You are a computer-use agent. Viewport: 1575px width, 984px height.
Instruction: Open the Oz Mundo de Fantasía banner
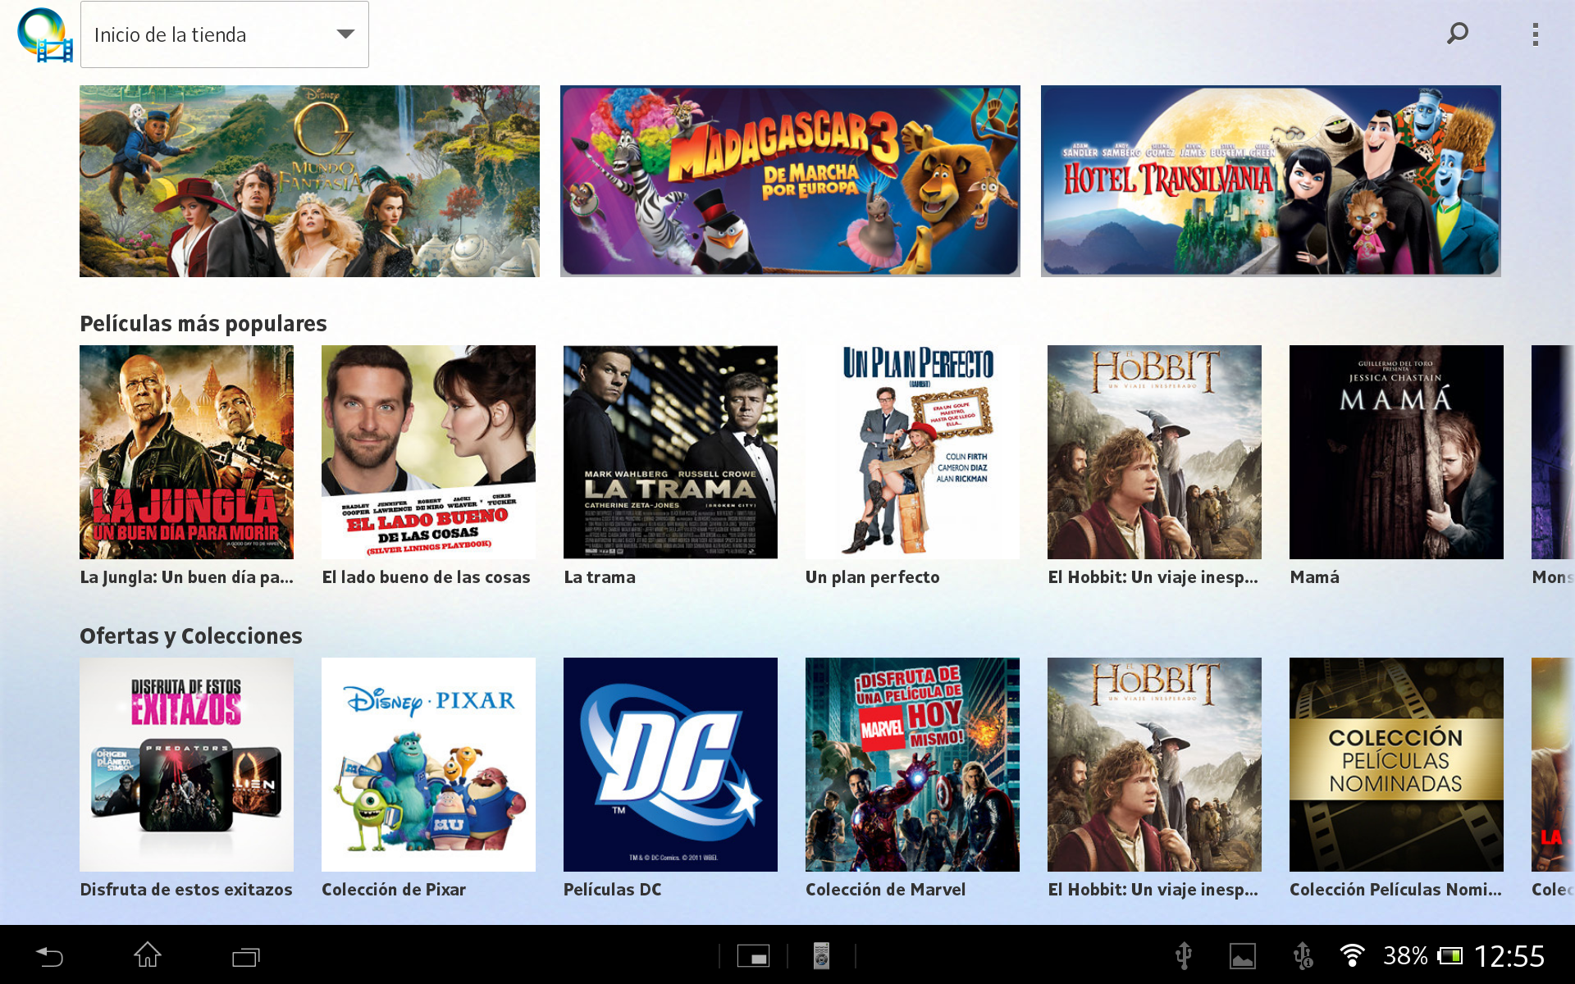click(309, 181)
